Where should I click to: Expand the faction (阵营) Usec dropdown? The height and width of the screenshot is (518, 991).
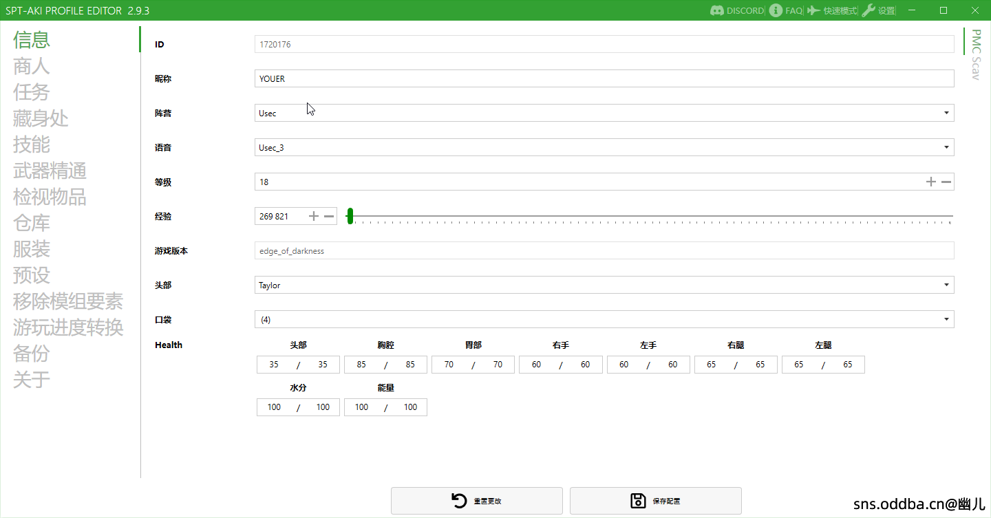point(604,113)
